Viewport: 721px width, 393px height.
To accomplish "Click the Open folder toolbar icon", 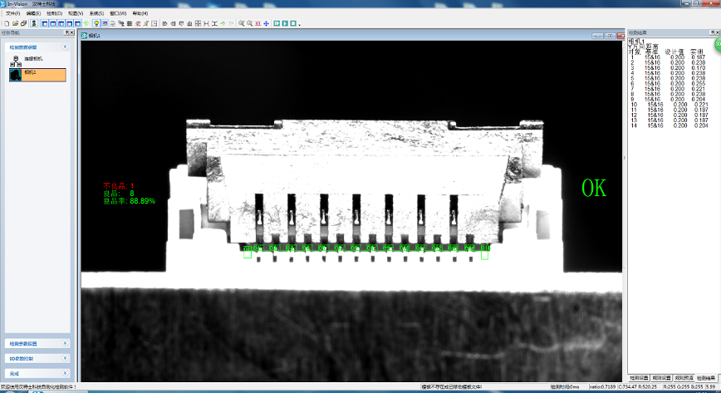I will 14,23.
